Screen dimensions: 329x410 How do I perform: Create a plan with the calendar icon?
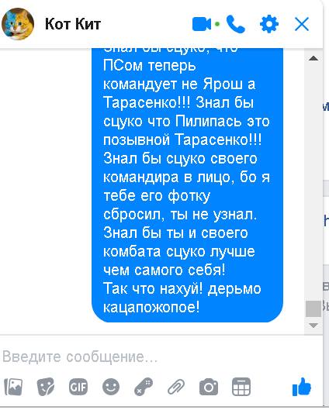pos(241,387)
